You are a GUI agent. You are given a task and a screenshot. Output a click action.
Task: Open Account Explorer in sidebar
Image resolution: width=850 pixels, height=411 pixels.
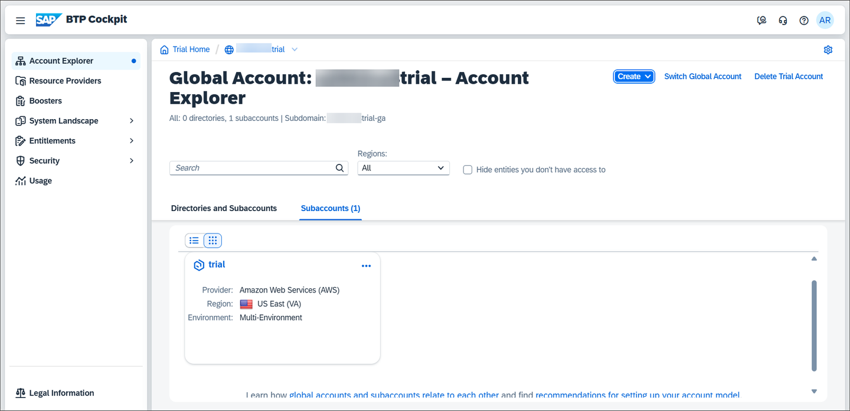(x=76, y=61)
